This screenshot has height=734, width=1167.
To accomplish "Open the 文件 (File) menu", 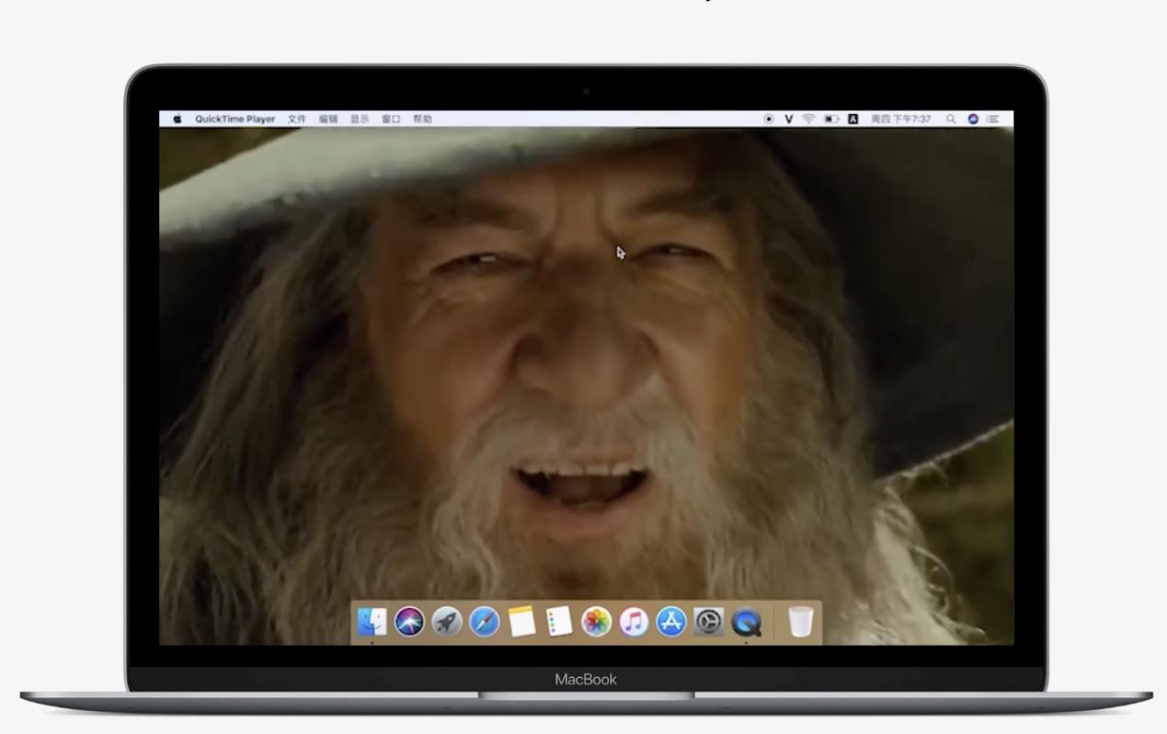I will point(296,119).
